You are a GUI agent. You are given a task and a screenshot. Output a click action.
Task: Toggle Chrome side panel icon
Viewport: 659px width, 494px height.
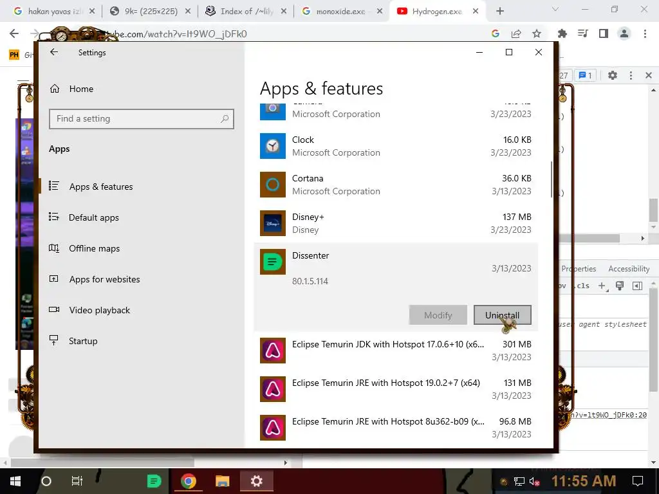coord(604,33)
